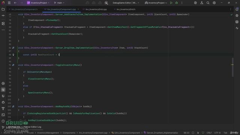Open the Debug tool window bug icon
Image resolution: width=240 pixels, height=135 pixels.
(3, 102)
